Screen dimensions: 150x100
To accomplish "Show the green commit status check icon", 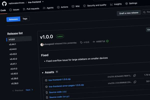I will (x=107, y=41).
